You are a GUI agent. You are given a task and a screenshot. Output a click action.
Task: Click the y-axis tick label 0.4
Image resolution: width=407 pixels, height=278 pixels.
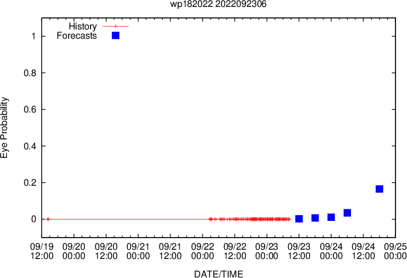coord(30,146)
